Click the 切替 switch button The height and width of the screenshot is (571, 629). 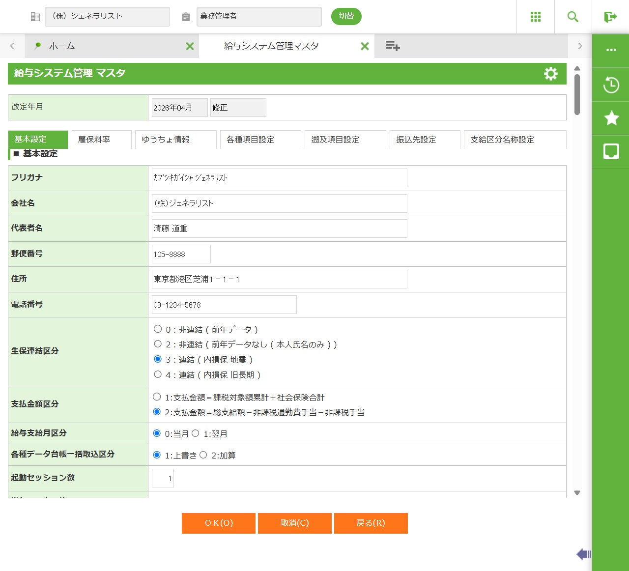pyautogui.click(x=346, y=16)
